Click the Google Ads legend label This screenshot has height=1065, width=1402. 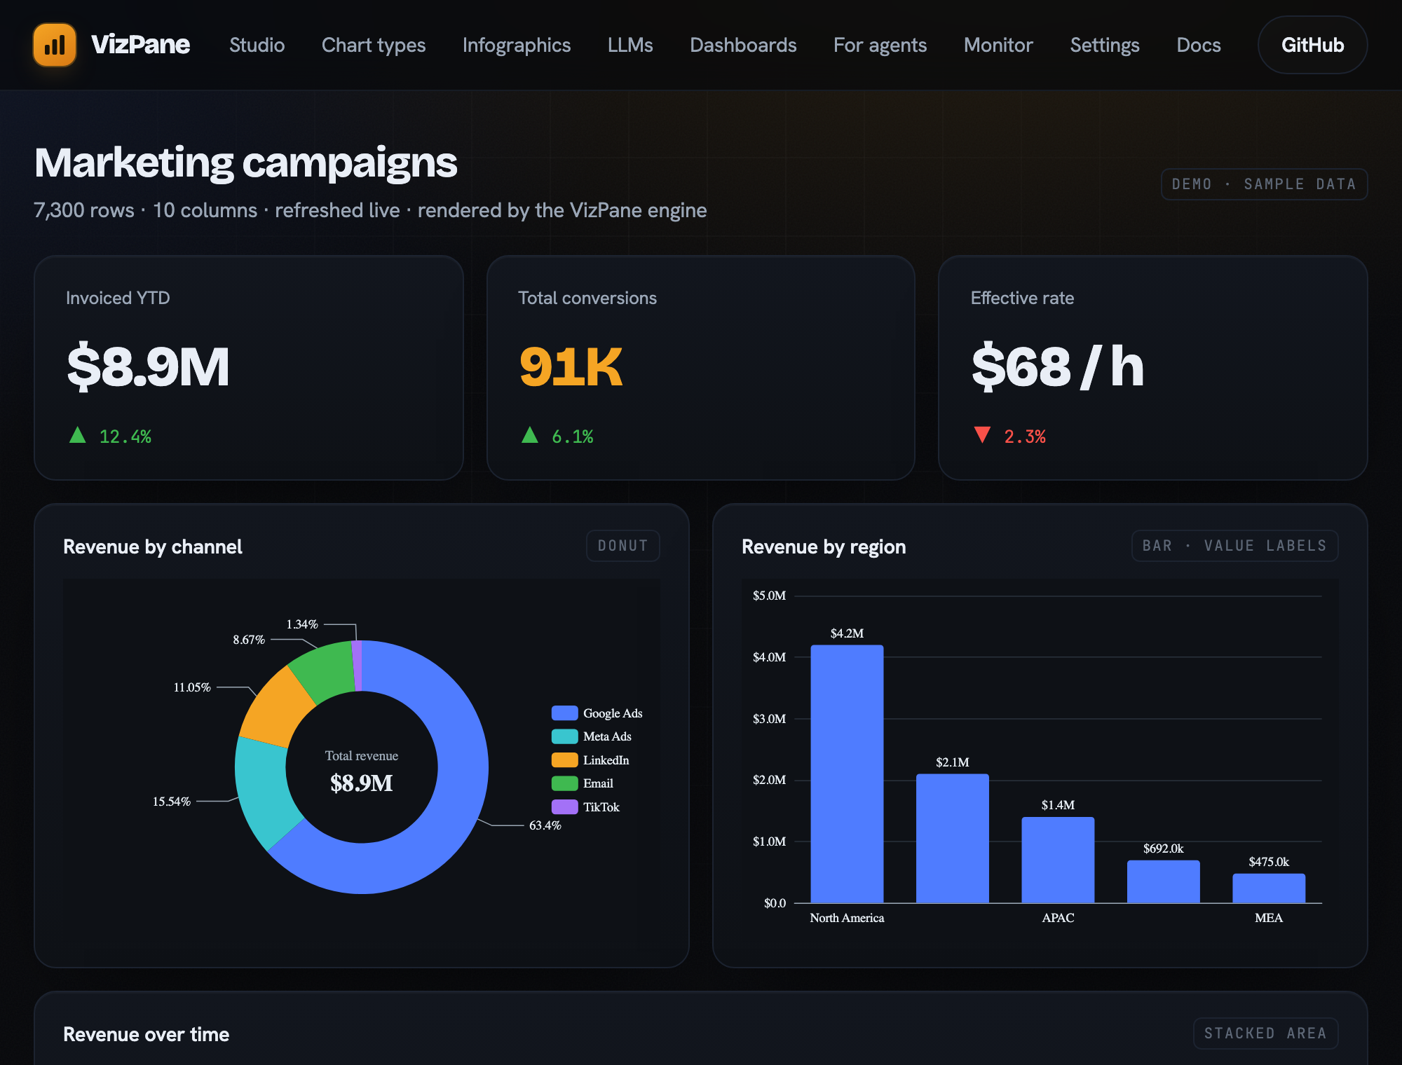613,713
